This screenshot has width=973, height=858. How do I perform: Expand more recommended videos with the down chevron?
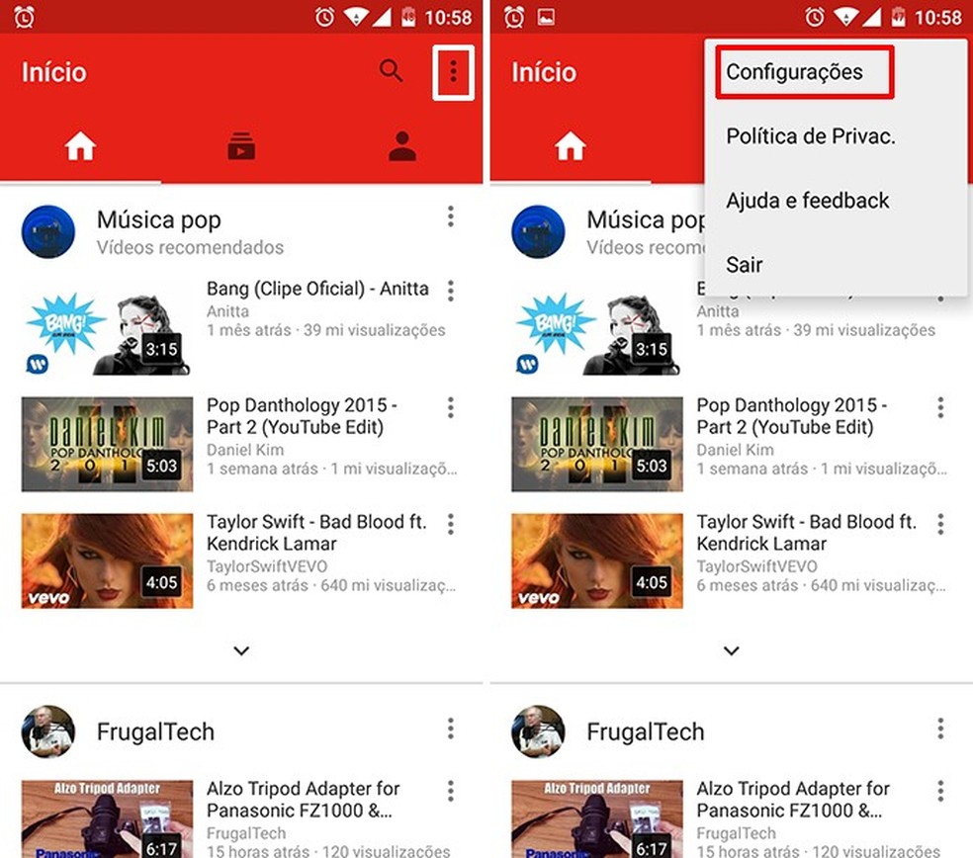[x=240, y=650]
